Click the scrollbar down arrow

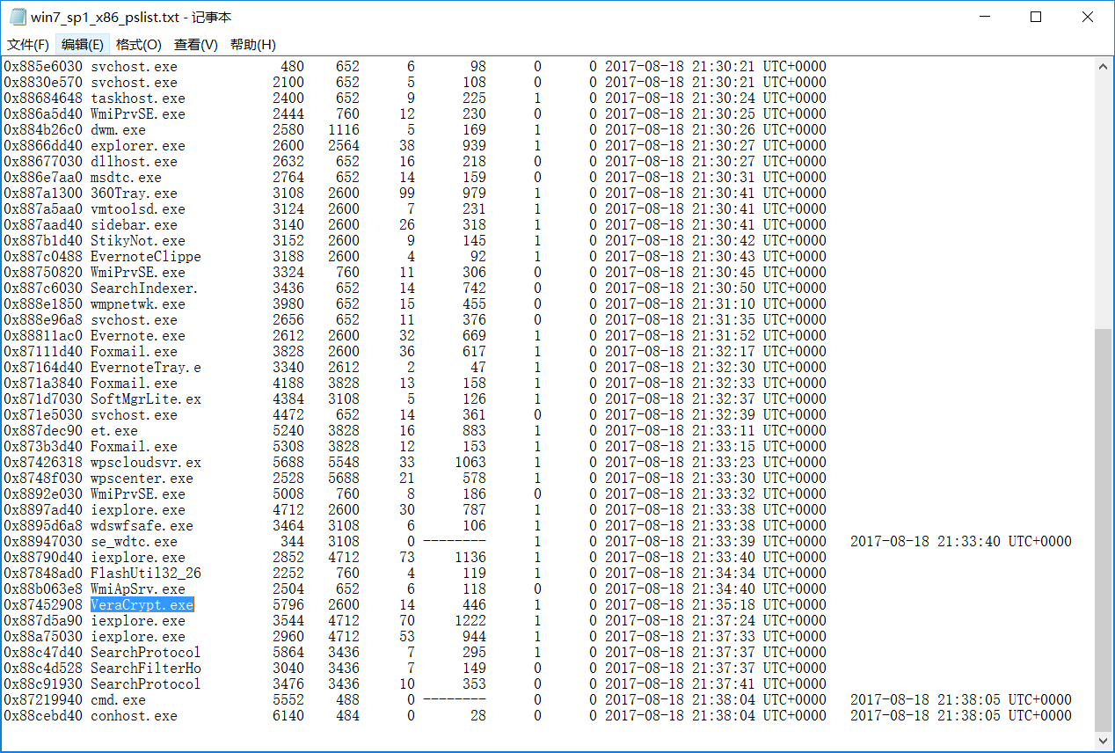[1104, 740]
